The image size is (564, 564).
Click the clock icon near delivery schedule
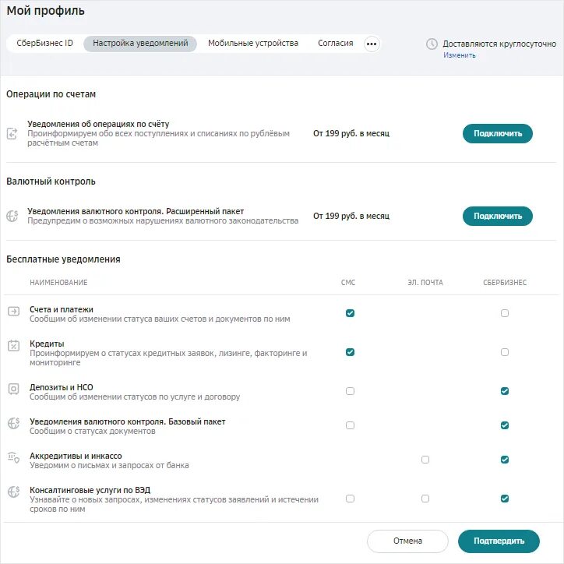tap(432, 44)
